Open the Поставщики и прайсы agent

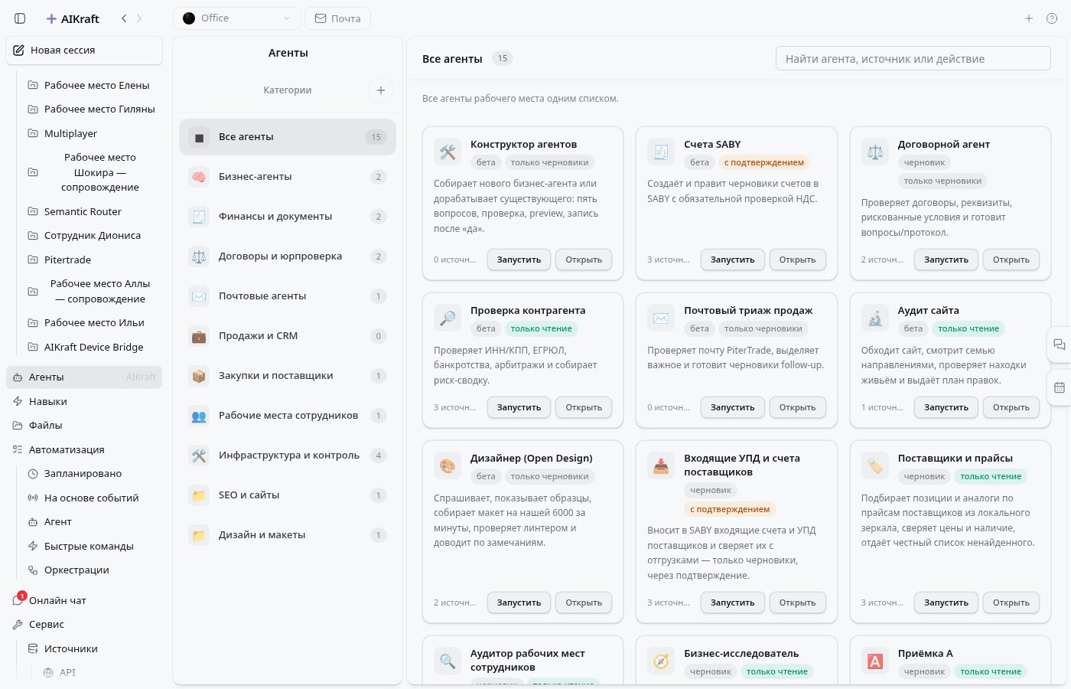pos(1011,602)
